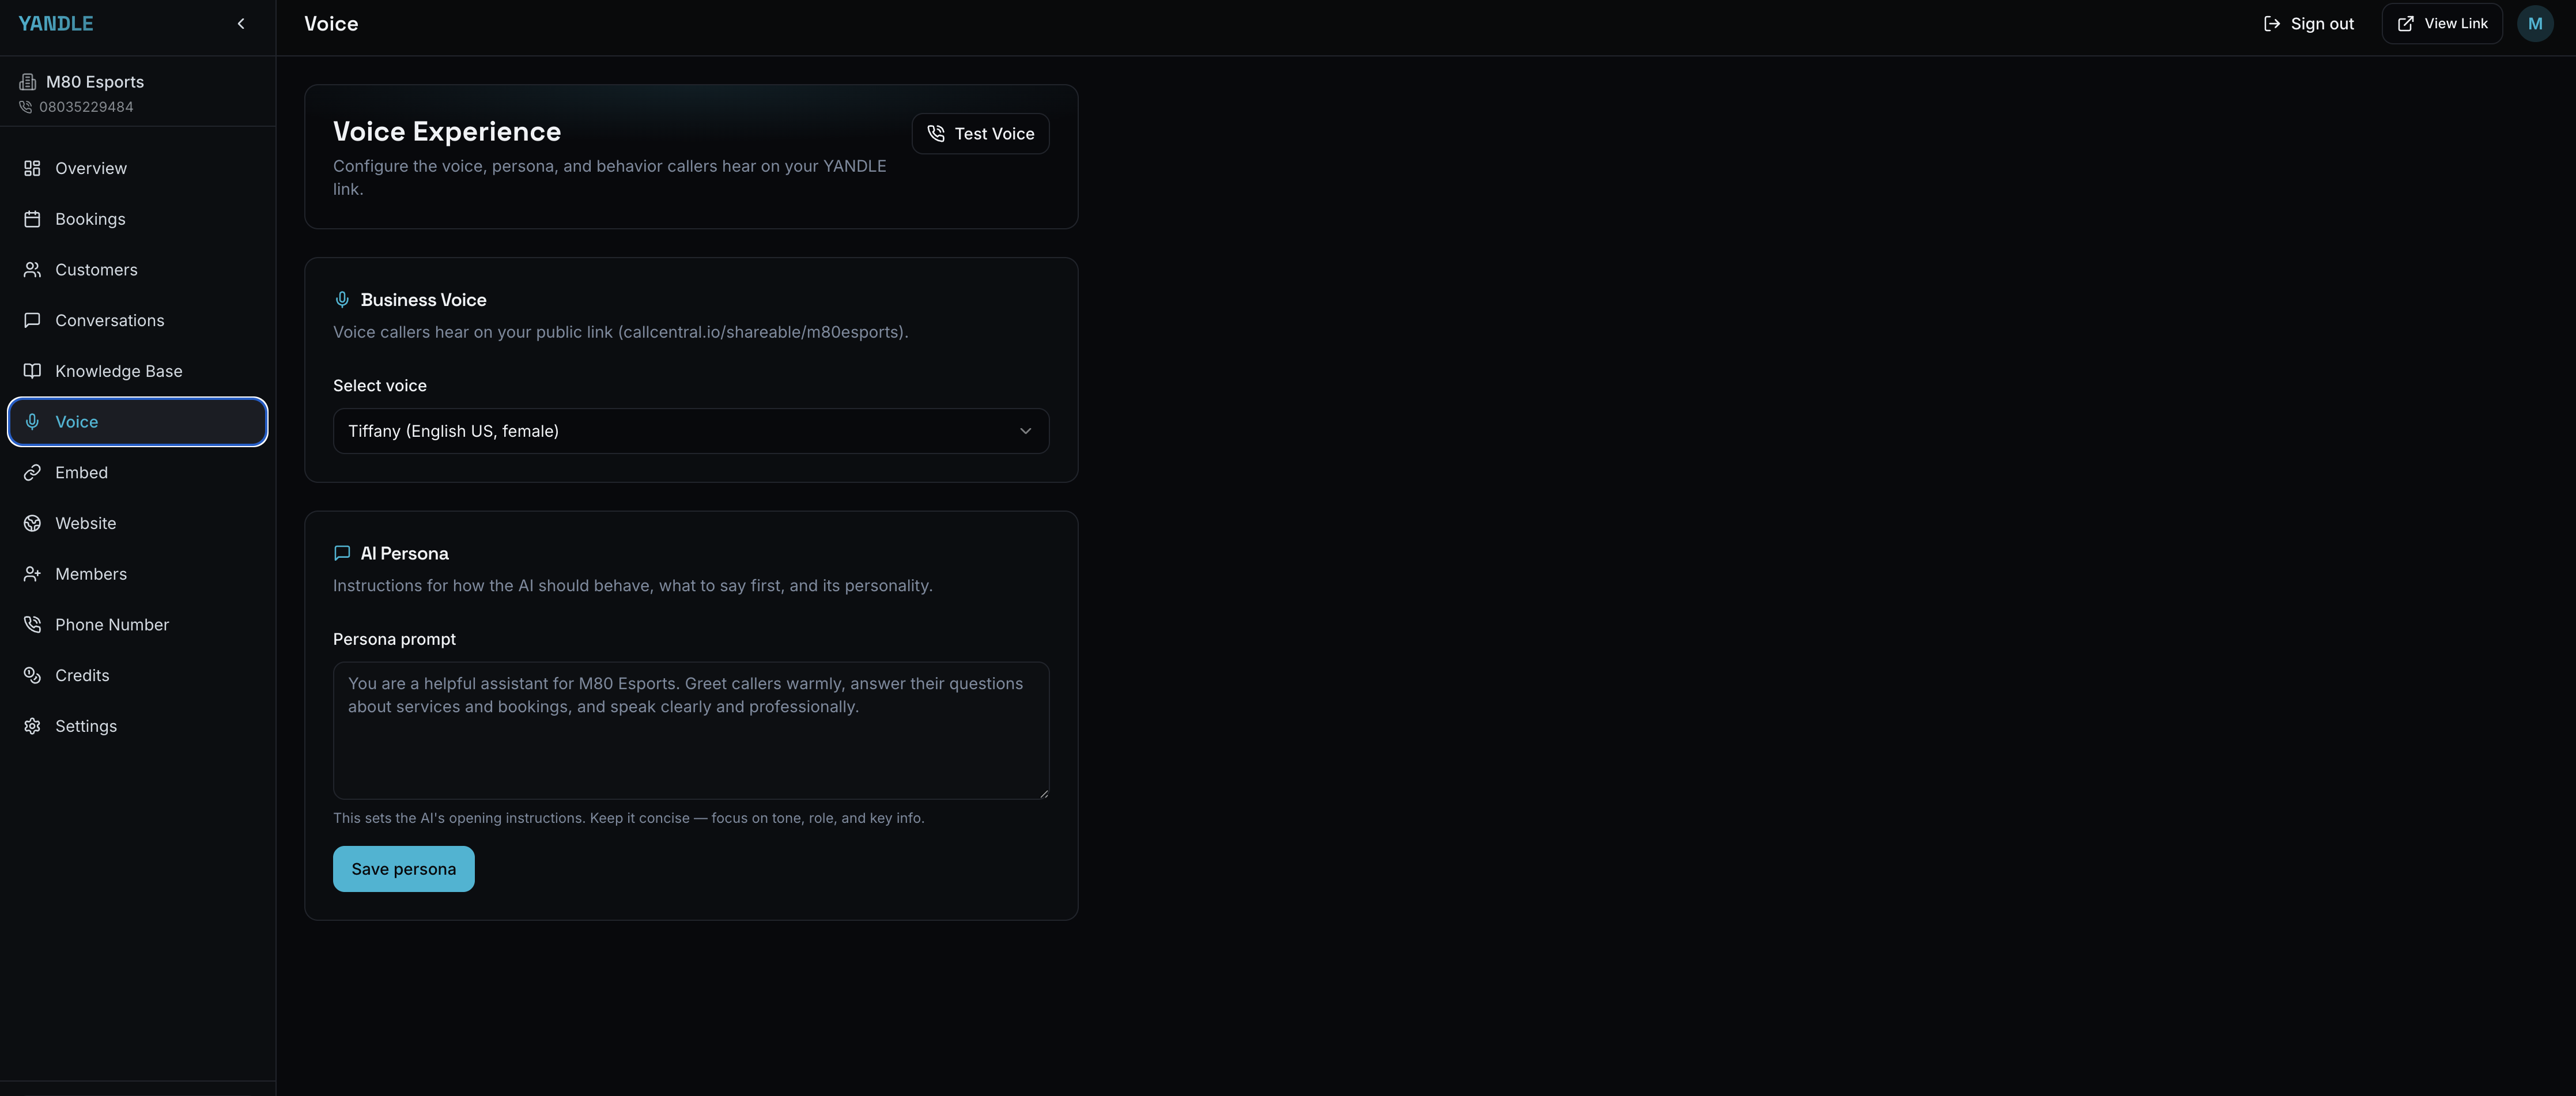The image size is (2576, 1096).
Task: Click the Save persona button
Action: (403, 869)
